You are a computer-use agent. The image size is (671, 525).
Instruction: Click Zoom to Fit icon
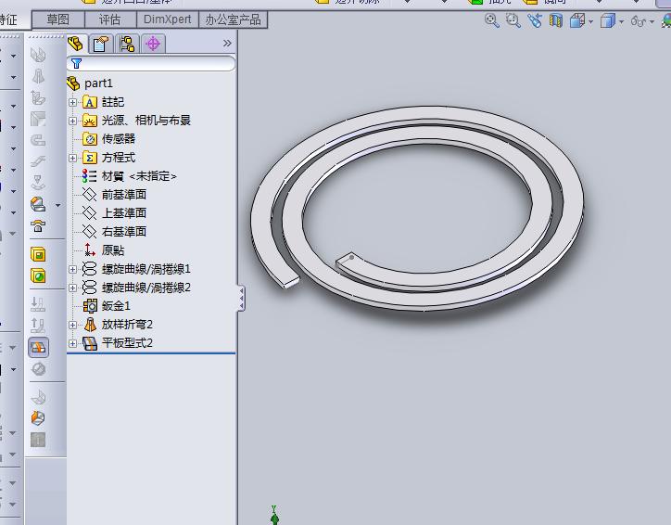point(492,20)
